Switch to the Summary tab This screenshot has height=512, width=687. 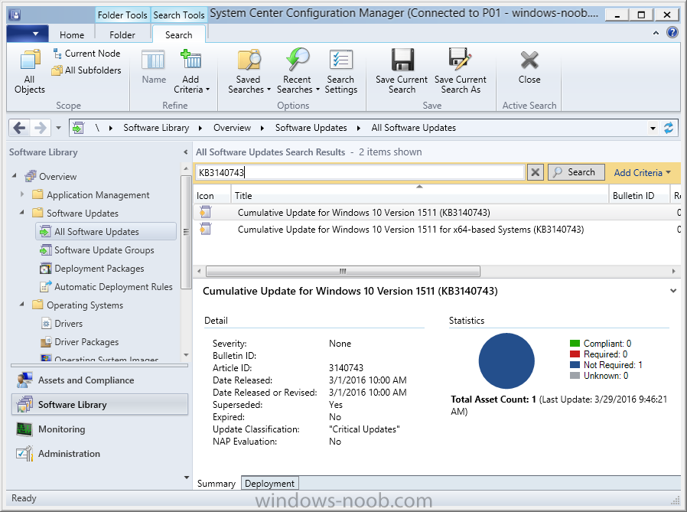pyautogui.click(x=217, y=484)
